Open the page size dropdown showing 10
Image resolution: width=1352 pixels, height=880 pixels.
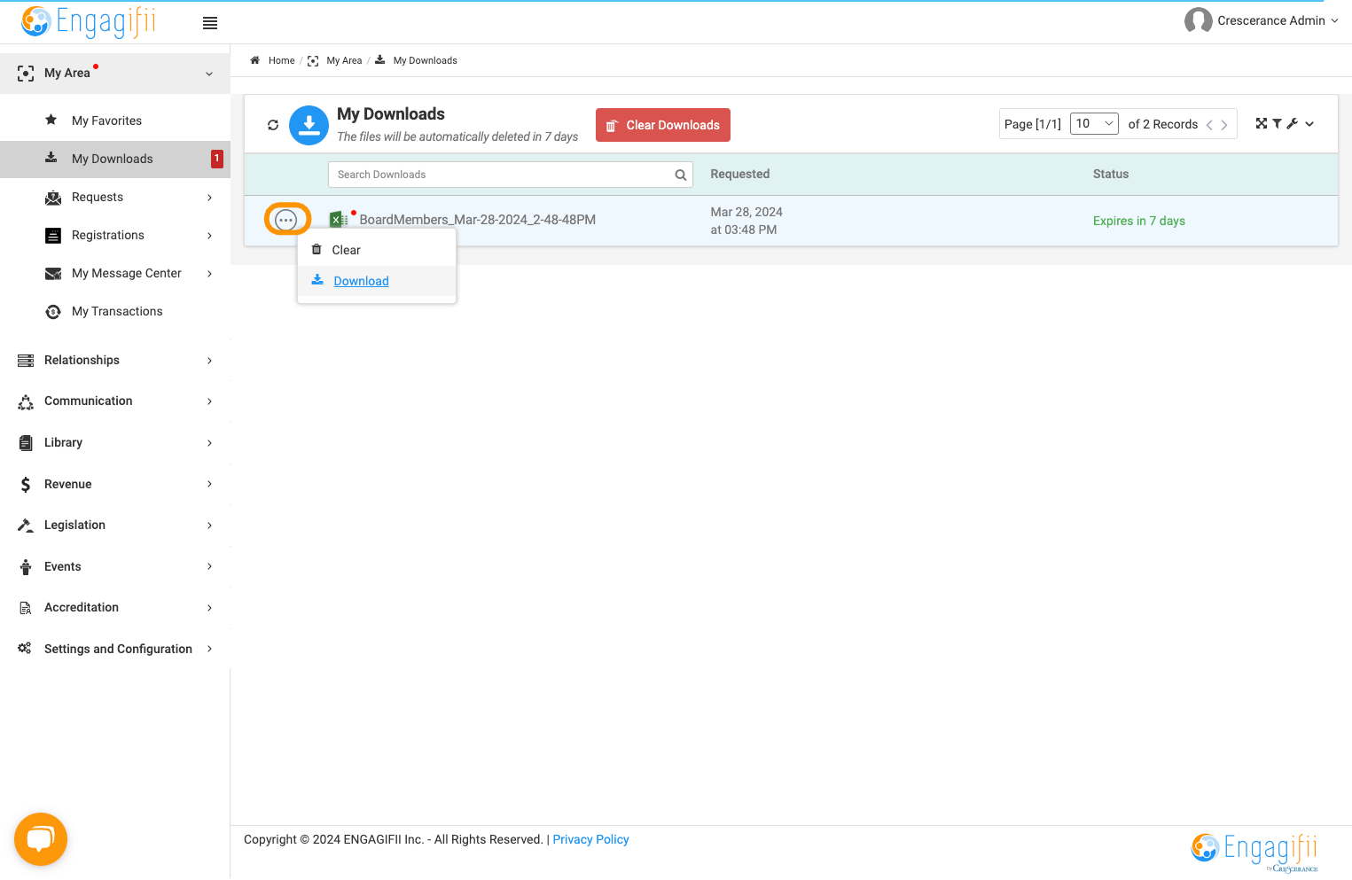pyautogui.click(x=1094, y=124)
